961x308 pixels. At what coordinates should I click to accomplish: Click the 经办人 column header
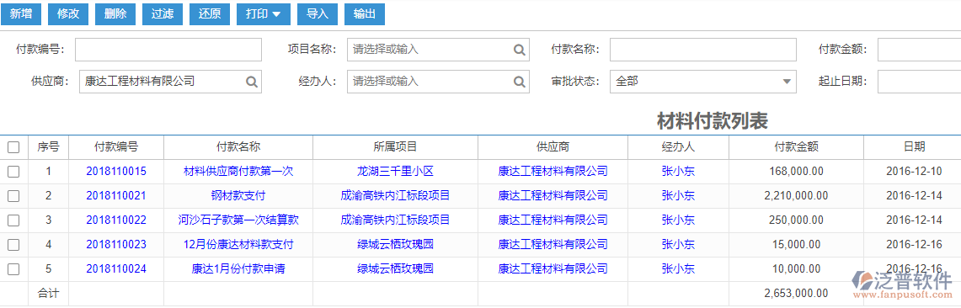[679, 147]
